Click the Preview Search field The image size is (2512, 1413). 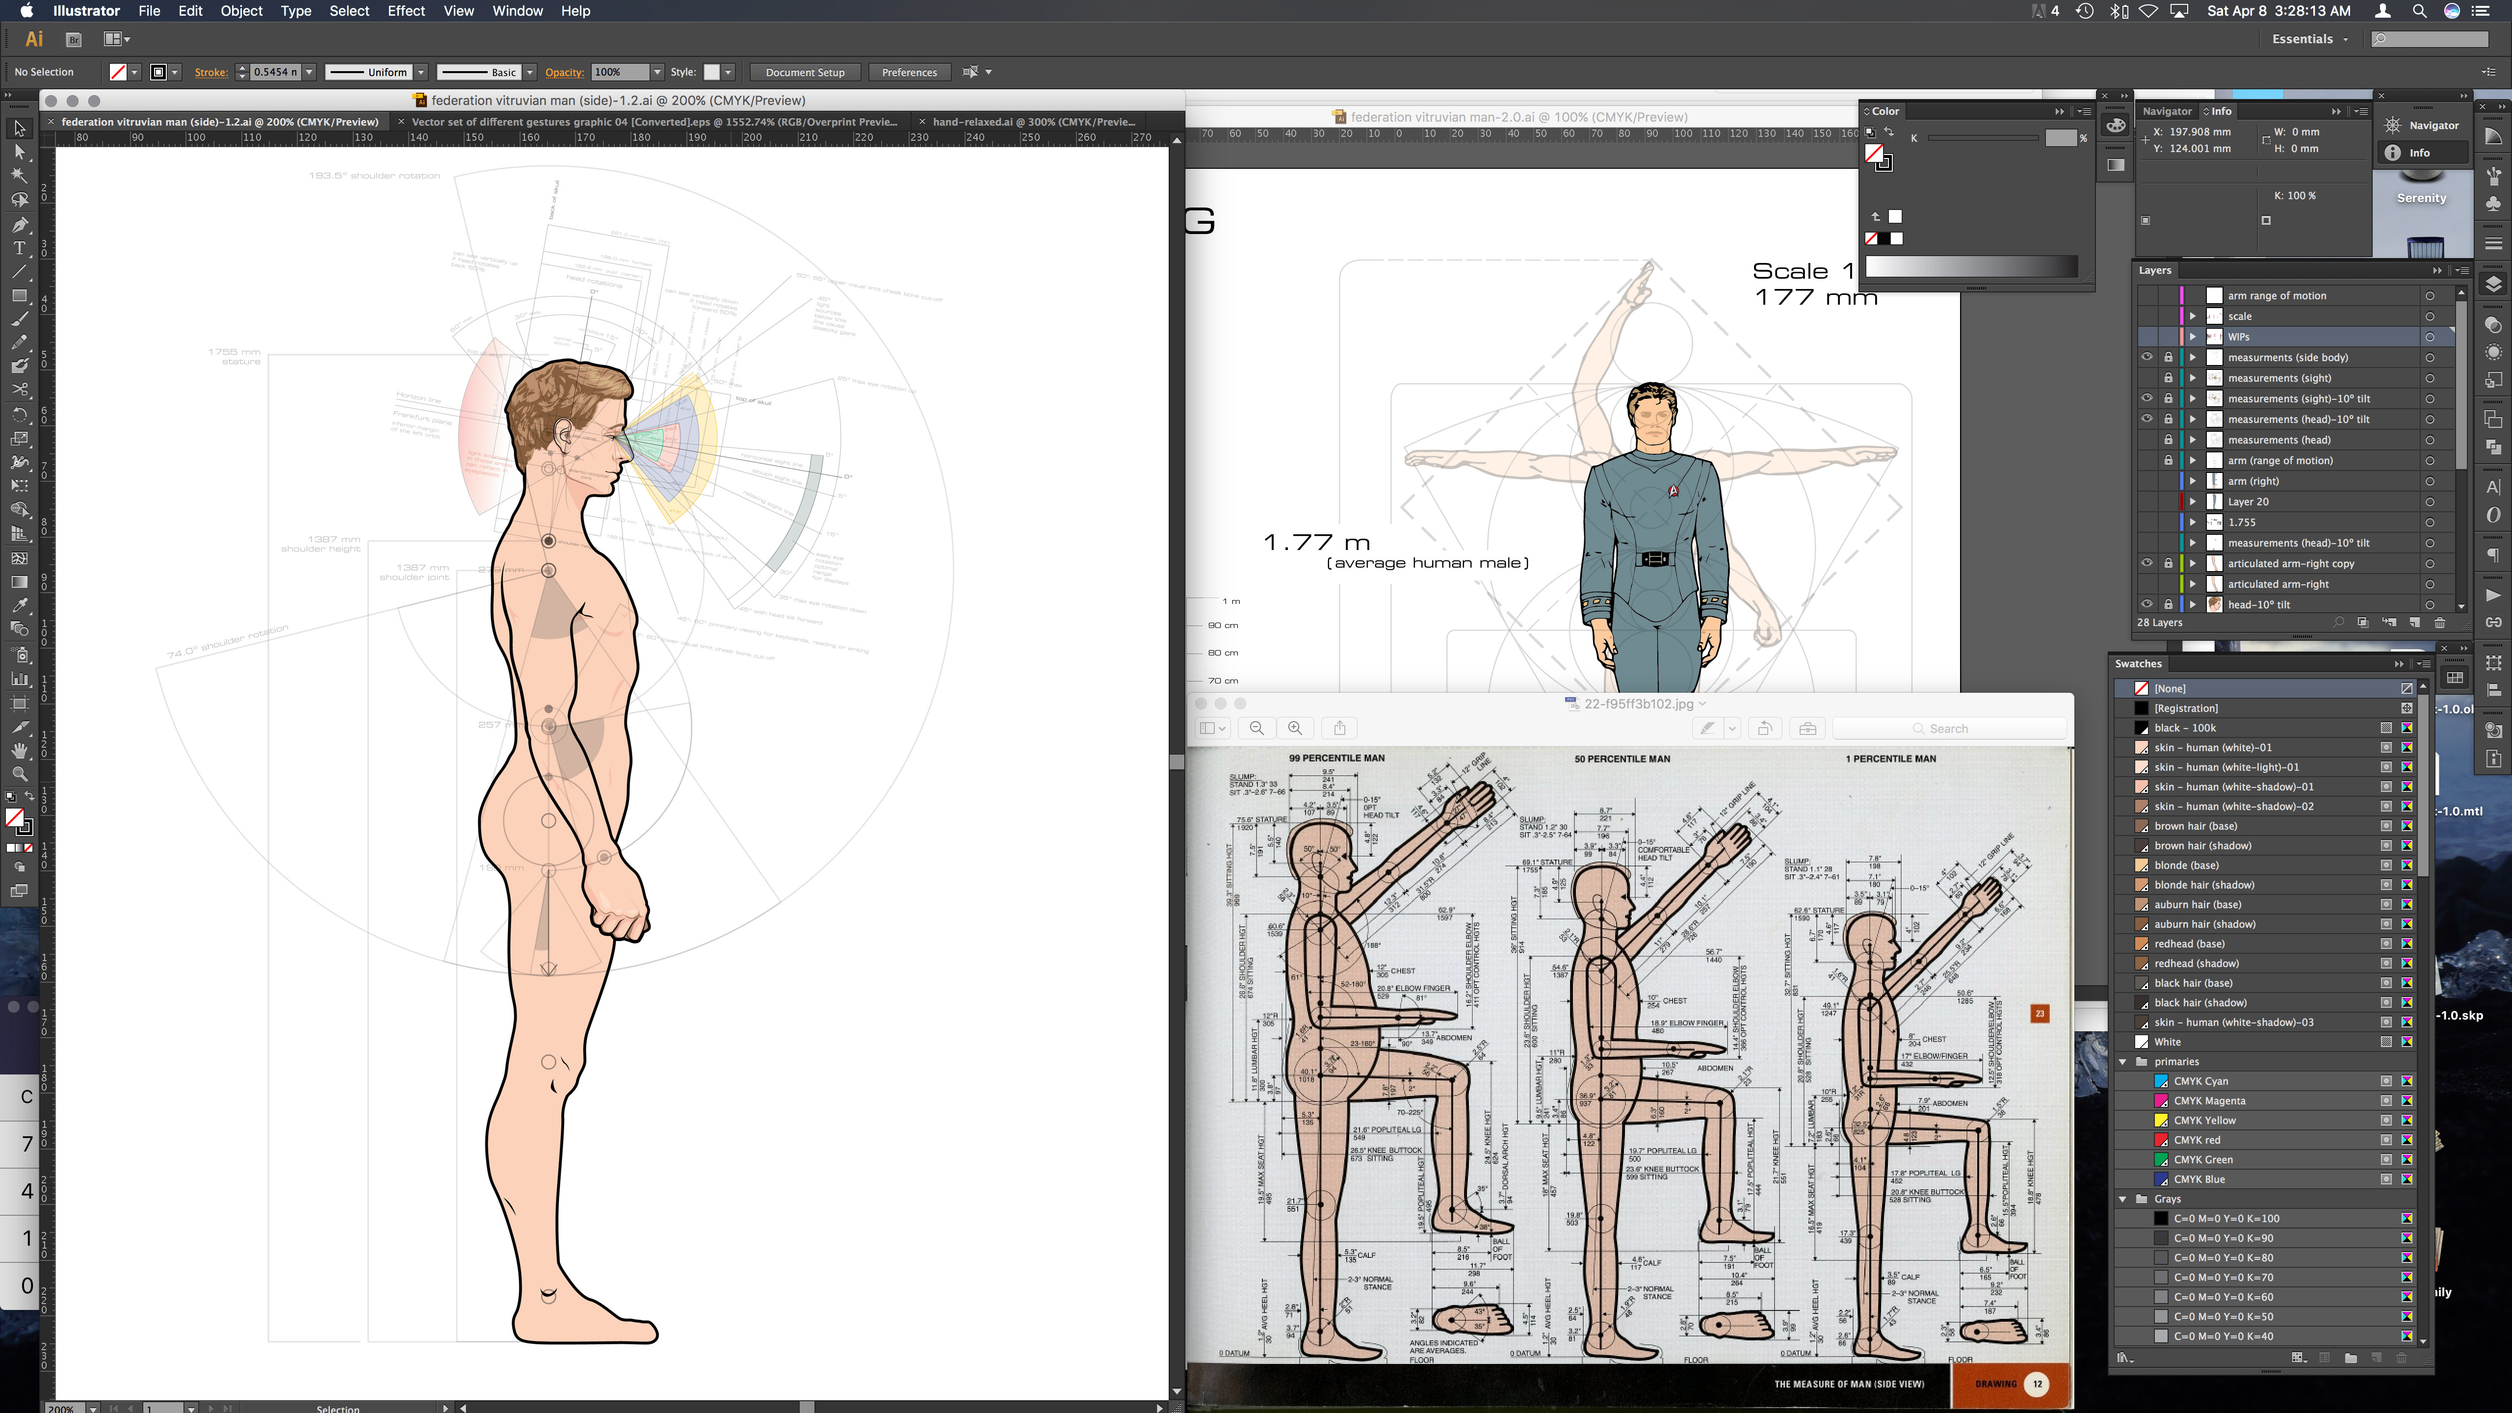click(1948, 729)
